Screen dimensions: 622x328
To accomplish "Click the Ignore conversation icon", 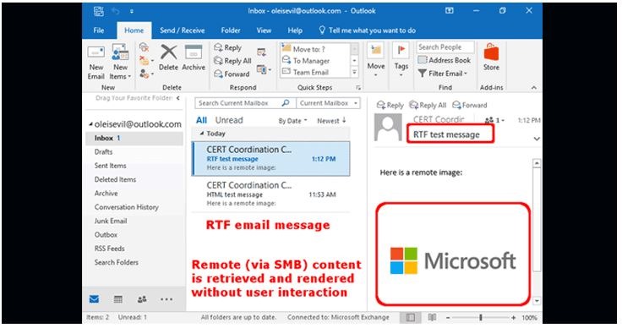I will [144, 48].
